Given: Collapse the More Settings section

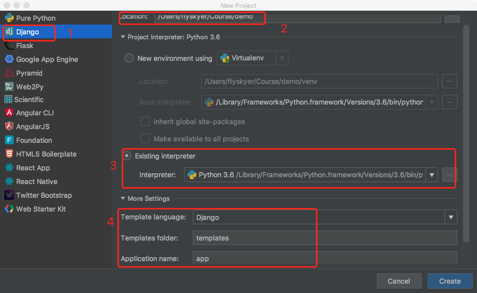Looking at the screenshot, I should [123, 198].
